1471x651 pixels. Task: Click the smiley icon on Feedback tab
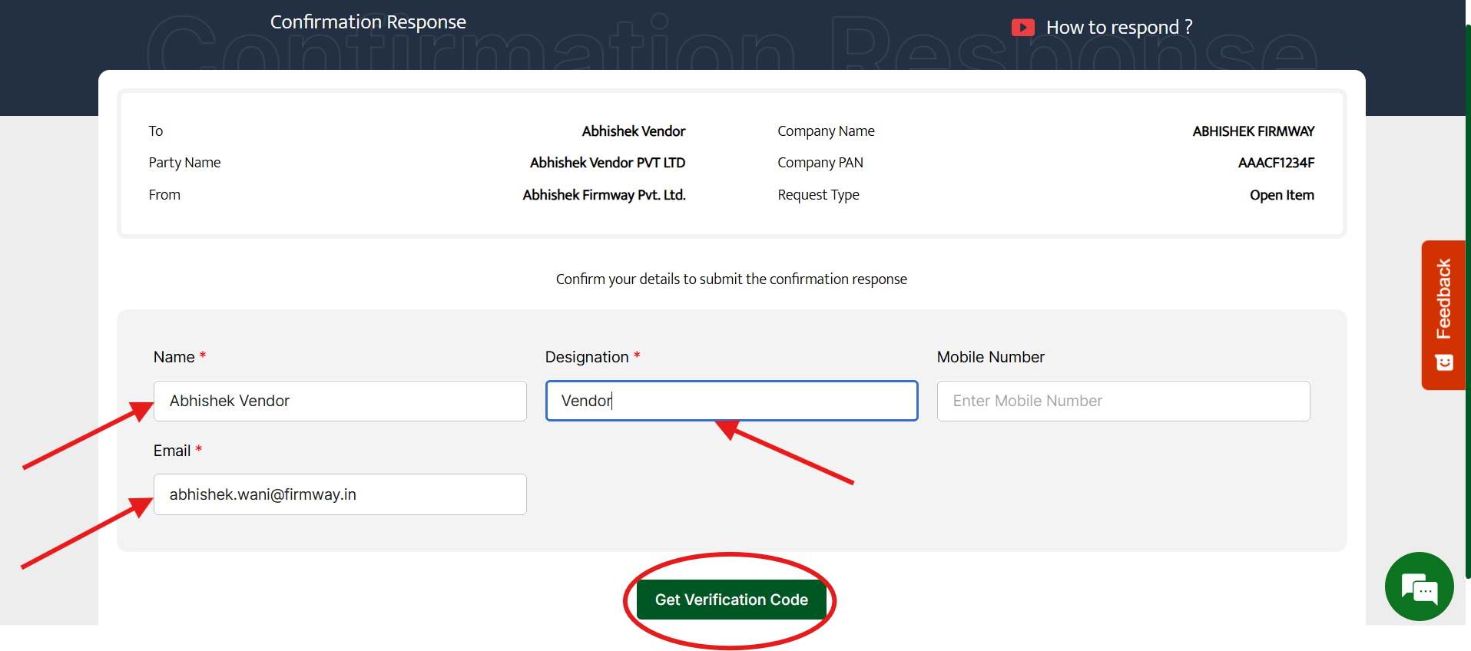pos(1444,362)
